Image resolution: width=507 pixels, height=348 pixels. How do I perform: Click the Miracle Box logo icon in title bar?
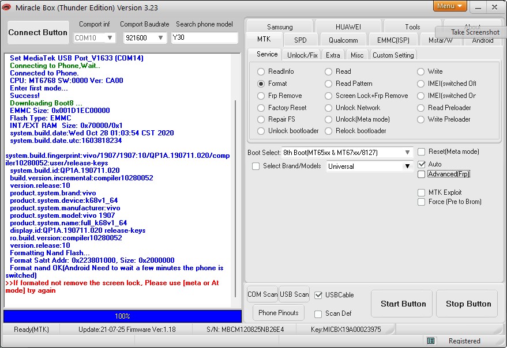click(6, 7)
